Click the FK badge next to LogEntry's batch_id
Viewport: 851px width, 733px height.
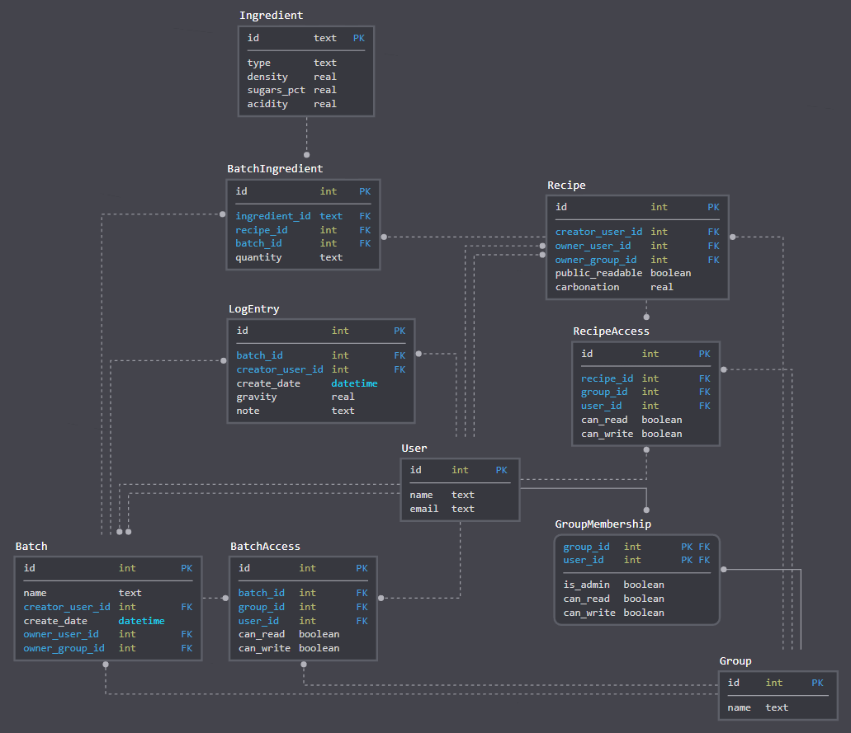pyautogui.click(x=398, y=355)
